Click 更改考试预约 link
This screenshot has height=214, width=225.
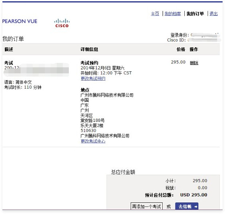(93, 79)
